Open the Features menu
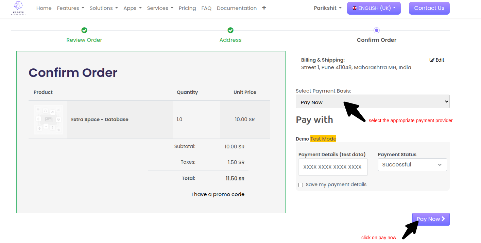The width and height of the screenshot is (481, 243). (x=70, y=8)
